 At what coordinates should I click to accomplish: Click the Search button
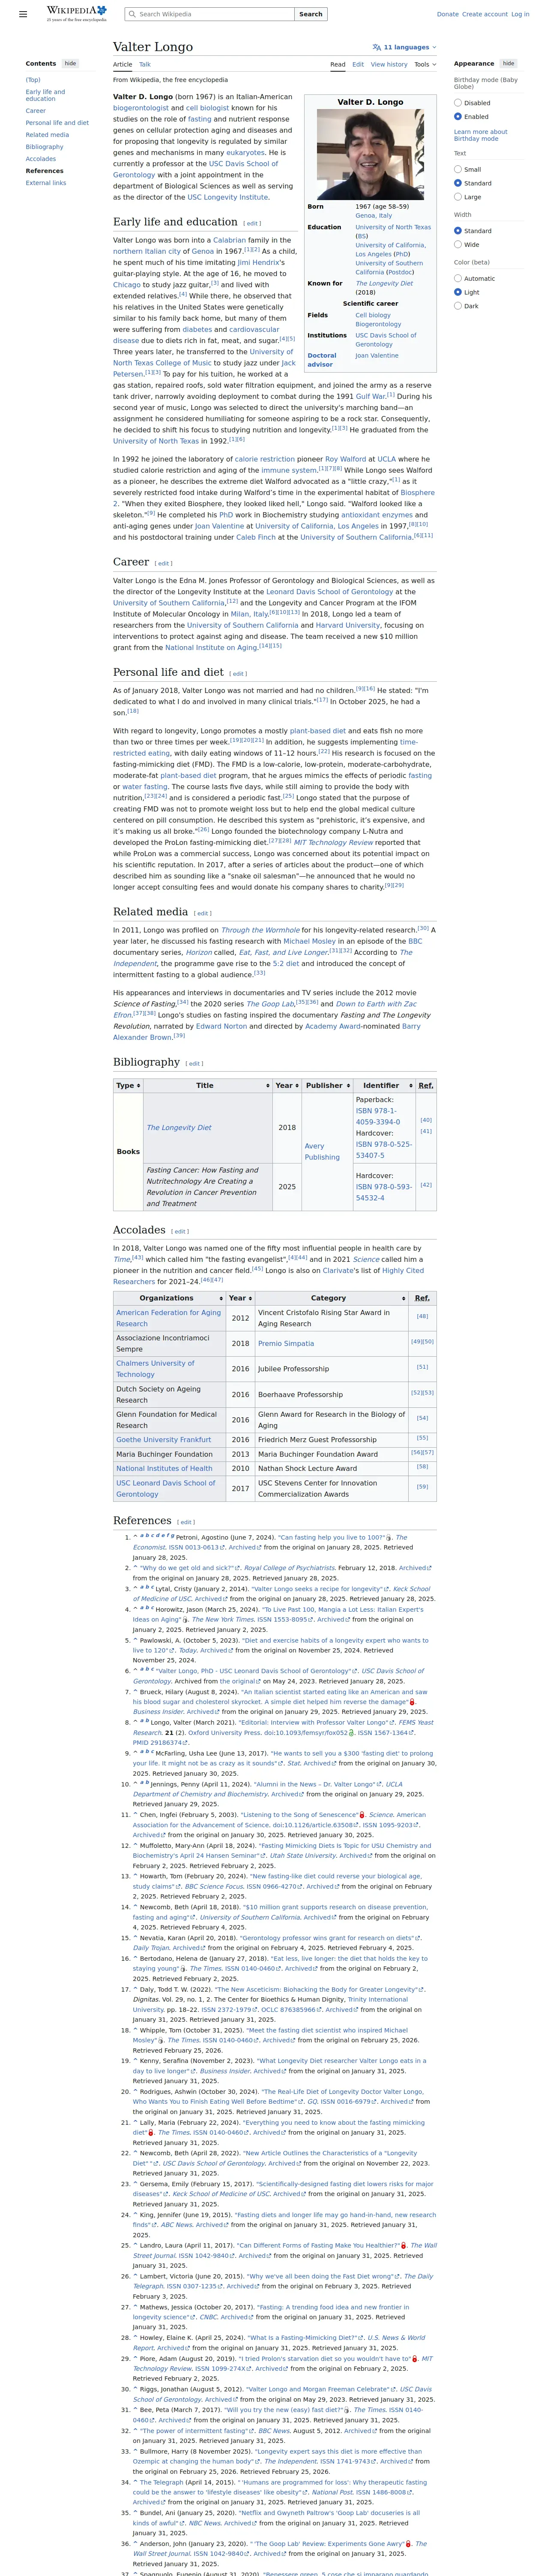(x=311, y=14)
